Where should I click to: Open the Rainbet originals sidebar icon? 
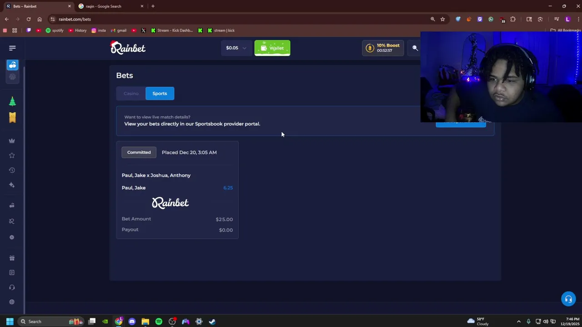[12, 221]
